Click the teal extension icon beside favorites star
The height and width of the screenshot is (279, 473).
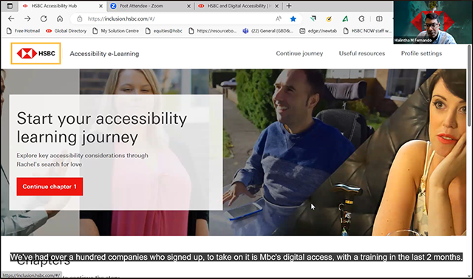[313, 18]
